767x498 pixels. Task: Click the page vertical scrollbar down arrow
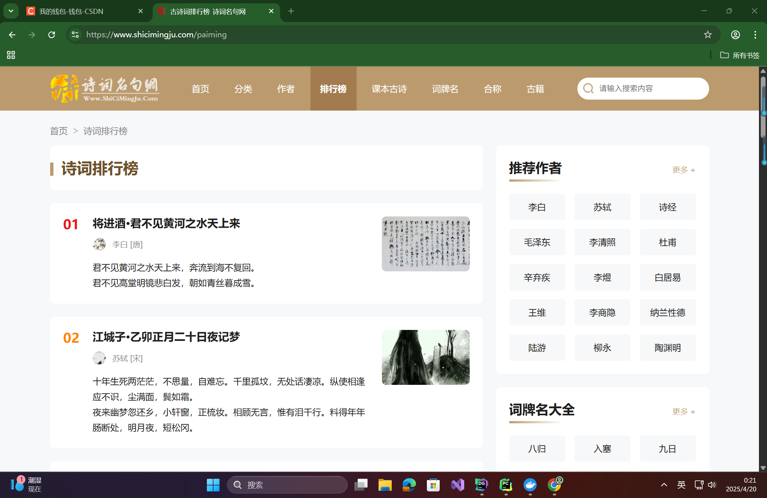click(763, 468)
